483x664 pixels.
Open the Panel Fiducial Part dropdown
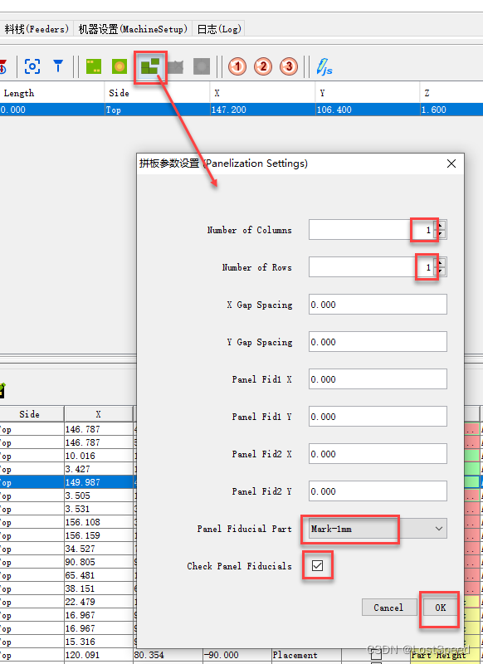click(x=378, y=529)
